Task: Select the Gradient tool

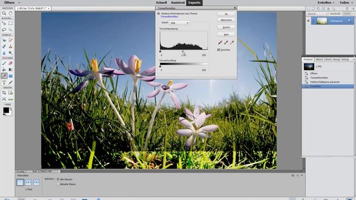Action: click(11, 69)
